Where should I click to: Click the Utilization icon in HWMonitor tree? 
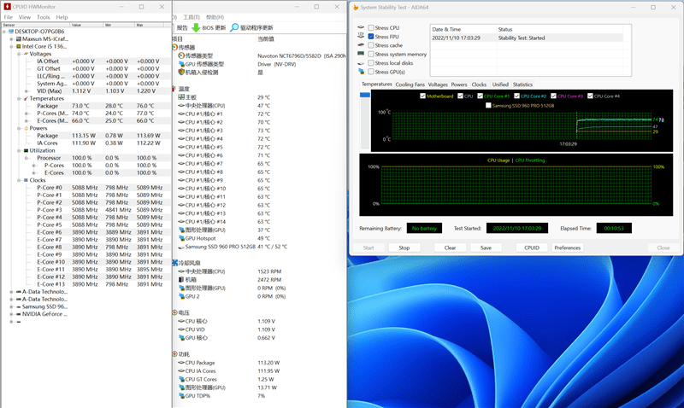click(27, 150)
